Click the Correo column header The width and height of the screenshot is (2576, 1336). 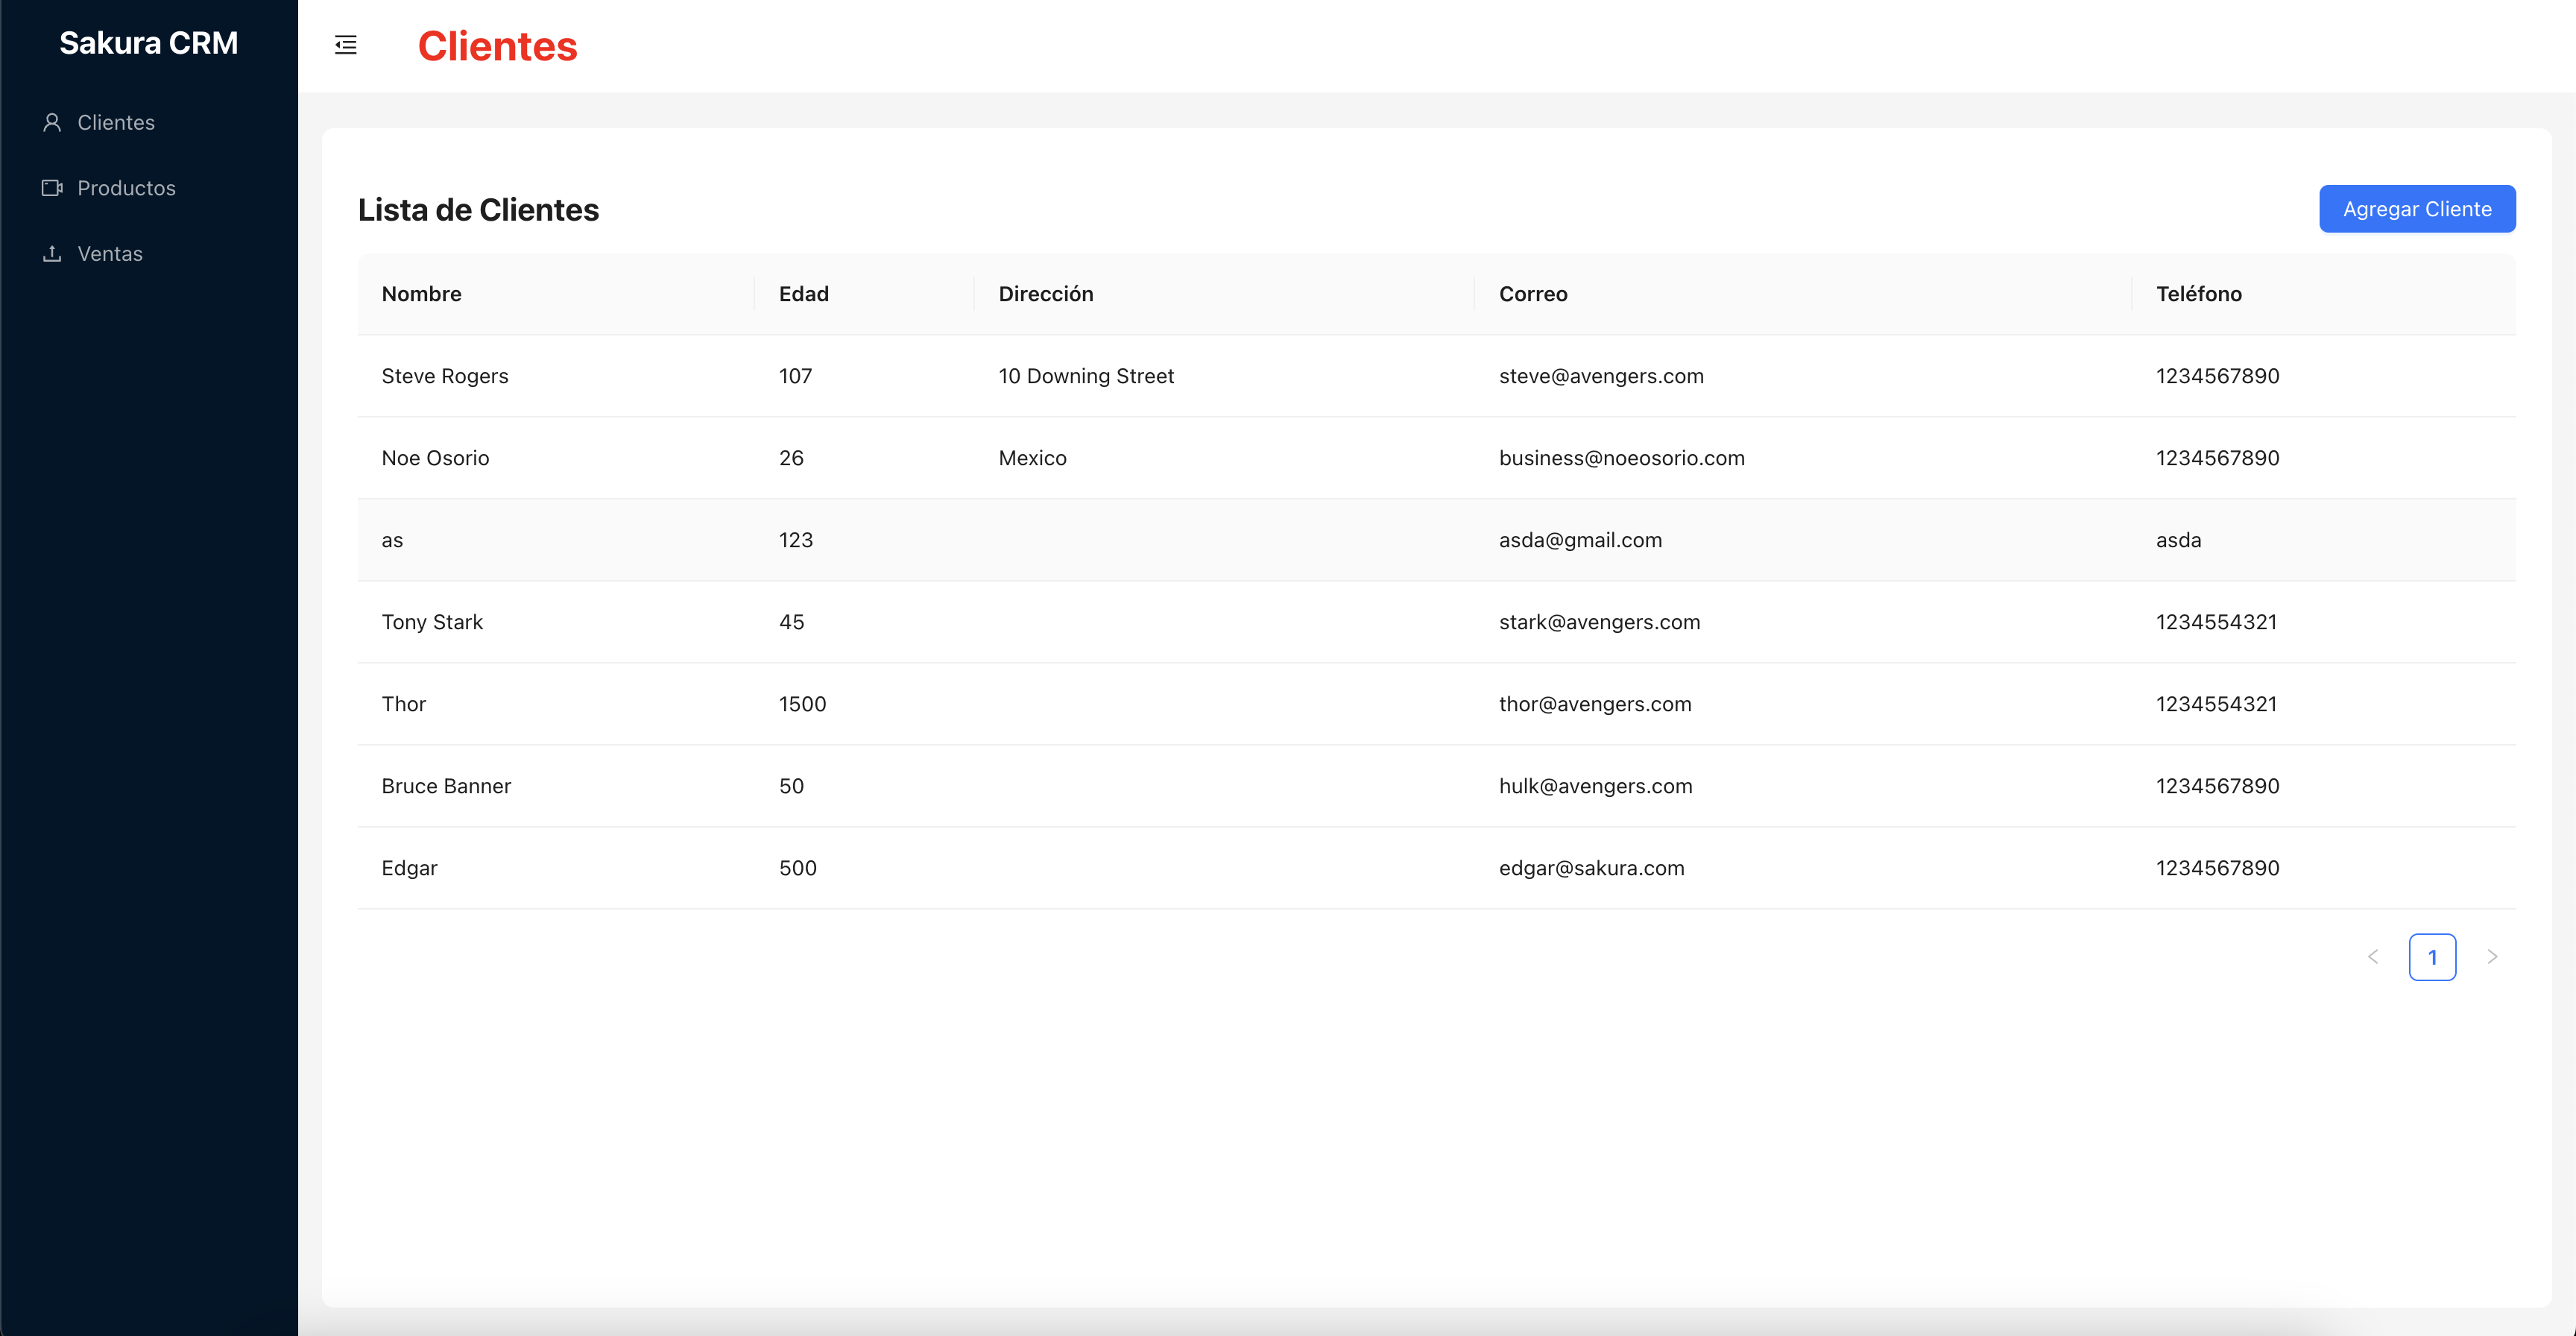(x=1533, y=294)
